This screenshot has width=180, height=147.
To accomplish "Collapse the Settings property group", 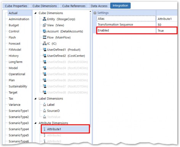I will [x=95, y=13].
